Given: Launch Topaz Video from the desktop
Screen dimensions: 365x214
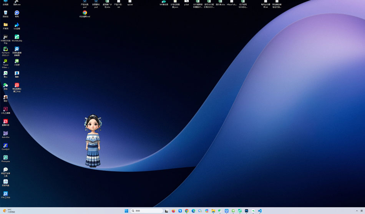Looking at the screenshot, I should point(6,63).
